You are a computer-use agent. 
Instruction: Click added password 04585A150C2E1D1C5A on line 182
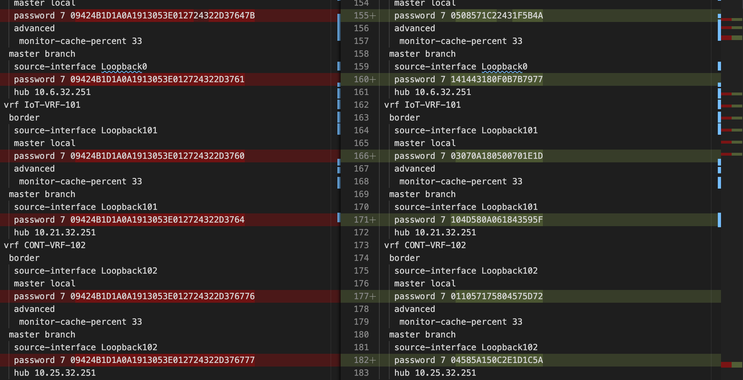(497, 360)
